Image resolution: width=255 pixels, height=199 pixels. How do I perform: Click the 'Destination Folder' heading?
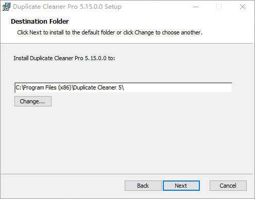[40, 22]
